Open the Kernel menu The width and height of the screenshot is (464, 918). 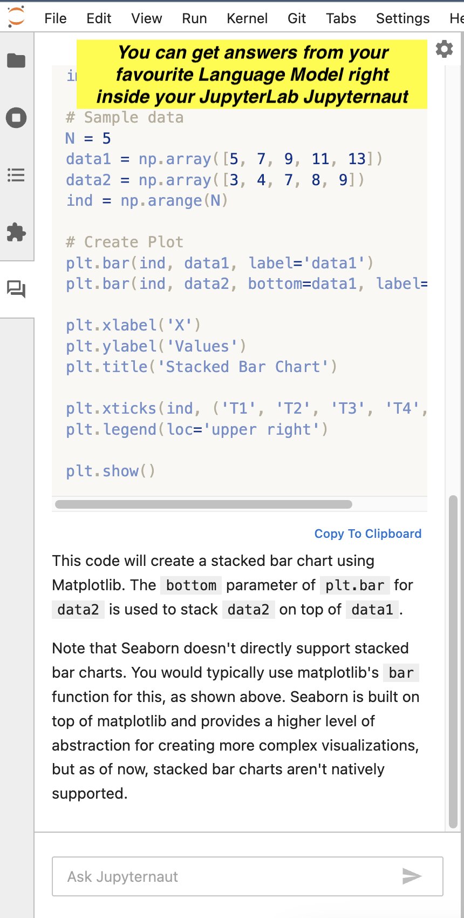click(247, 18)
